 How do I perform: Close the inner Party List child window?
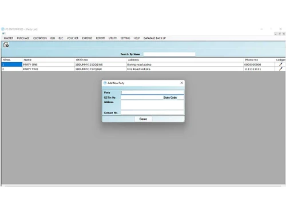pyautogui.click(x=284, y=34)
